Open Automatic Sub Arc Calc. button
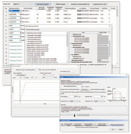Screen dimensions: 131x134 tap(100, 4)
